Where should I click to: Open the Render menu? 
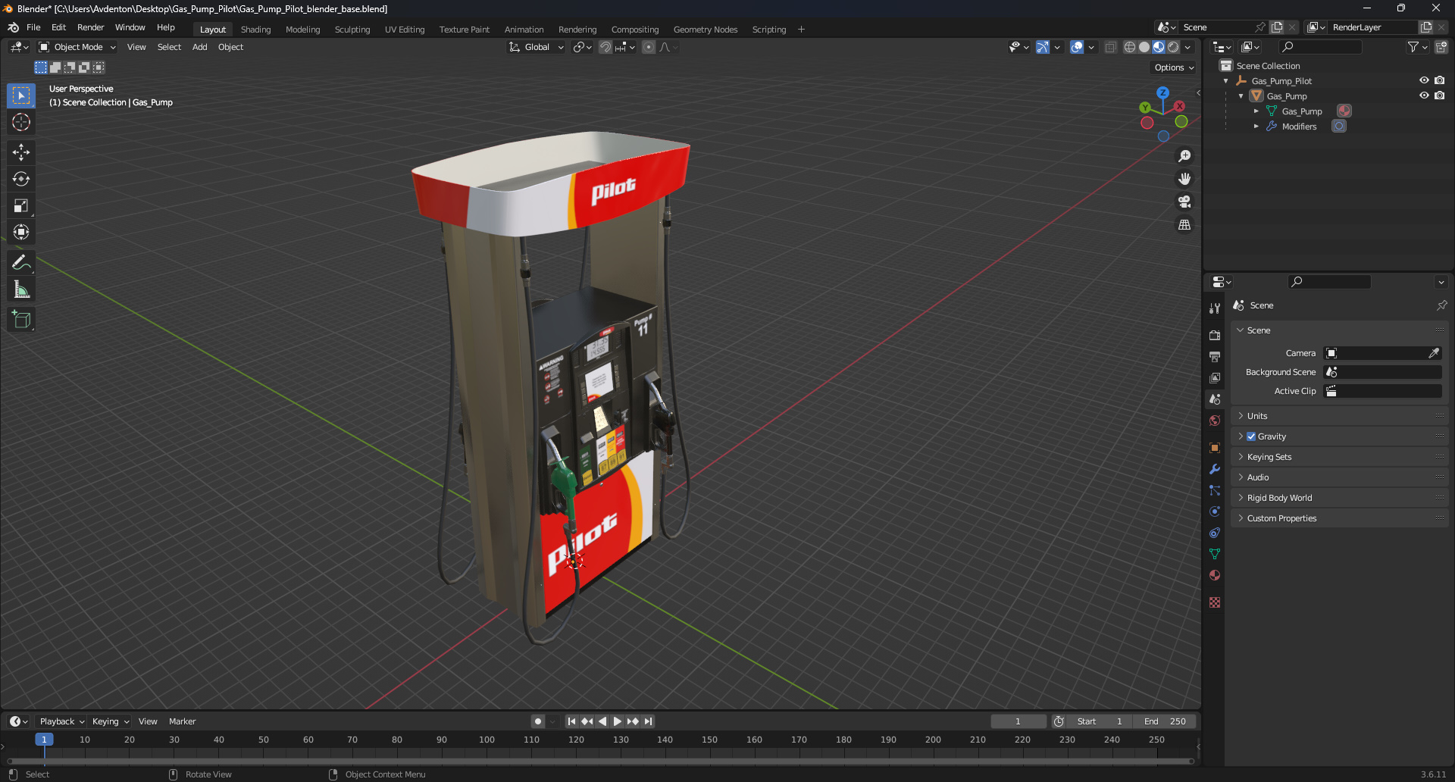coord(90,27)
